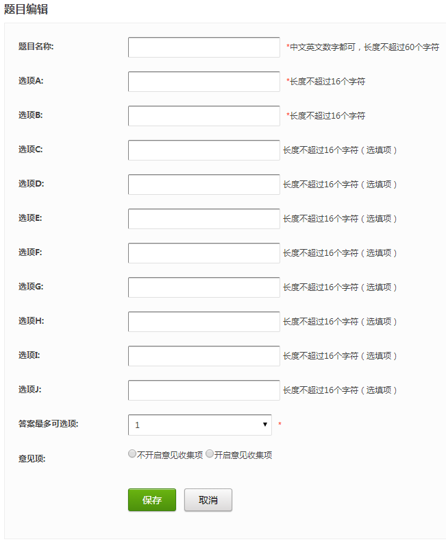This screenshot has height=544, width=446.
Task: Click the 答案最多可选项 label text
Action: [49, 424]
